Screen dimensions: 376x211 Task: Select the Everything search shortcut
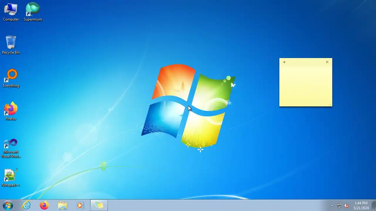pos(11,78)
